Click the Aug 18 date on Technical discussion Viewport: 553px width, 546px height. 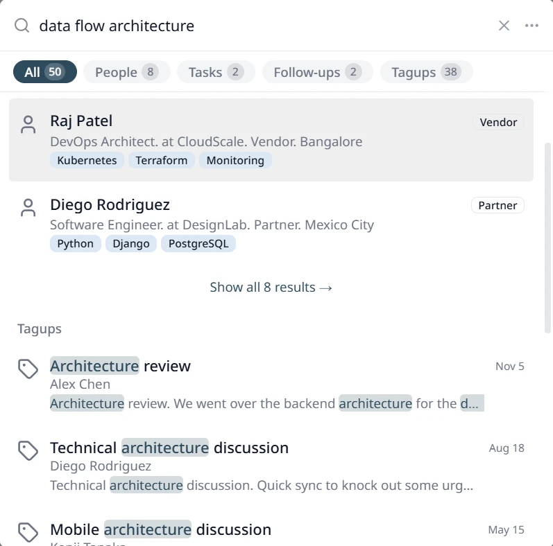[x=507, y=448]
